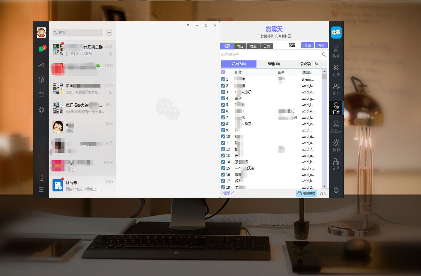Click the 停止 button
This screenshot has width=421, height=276.
pos(321,45)
